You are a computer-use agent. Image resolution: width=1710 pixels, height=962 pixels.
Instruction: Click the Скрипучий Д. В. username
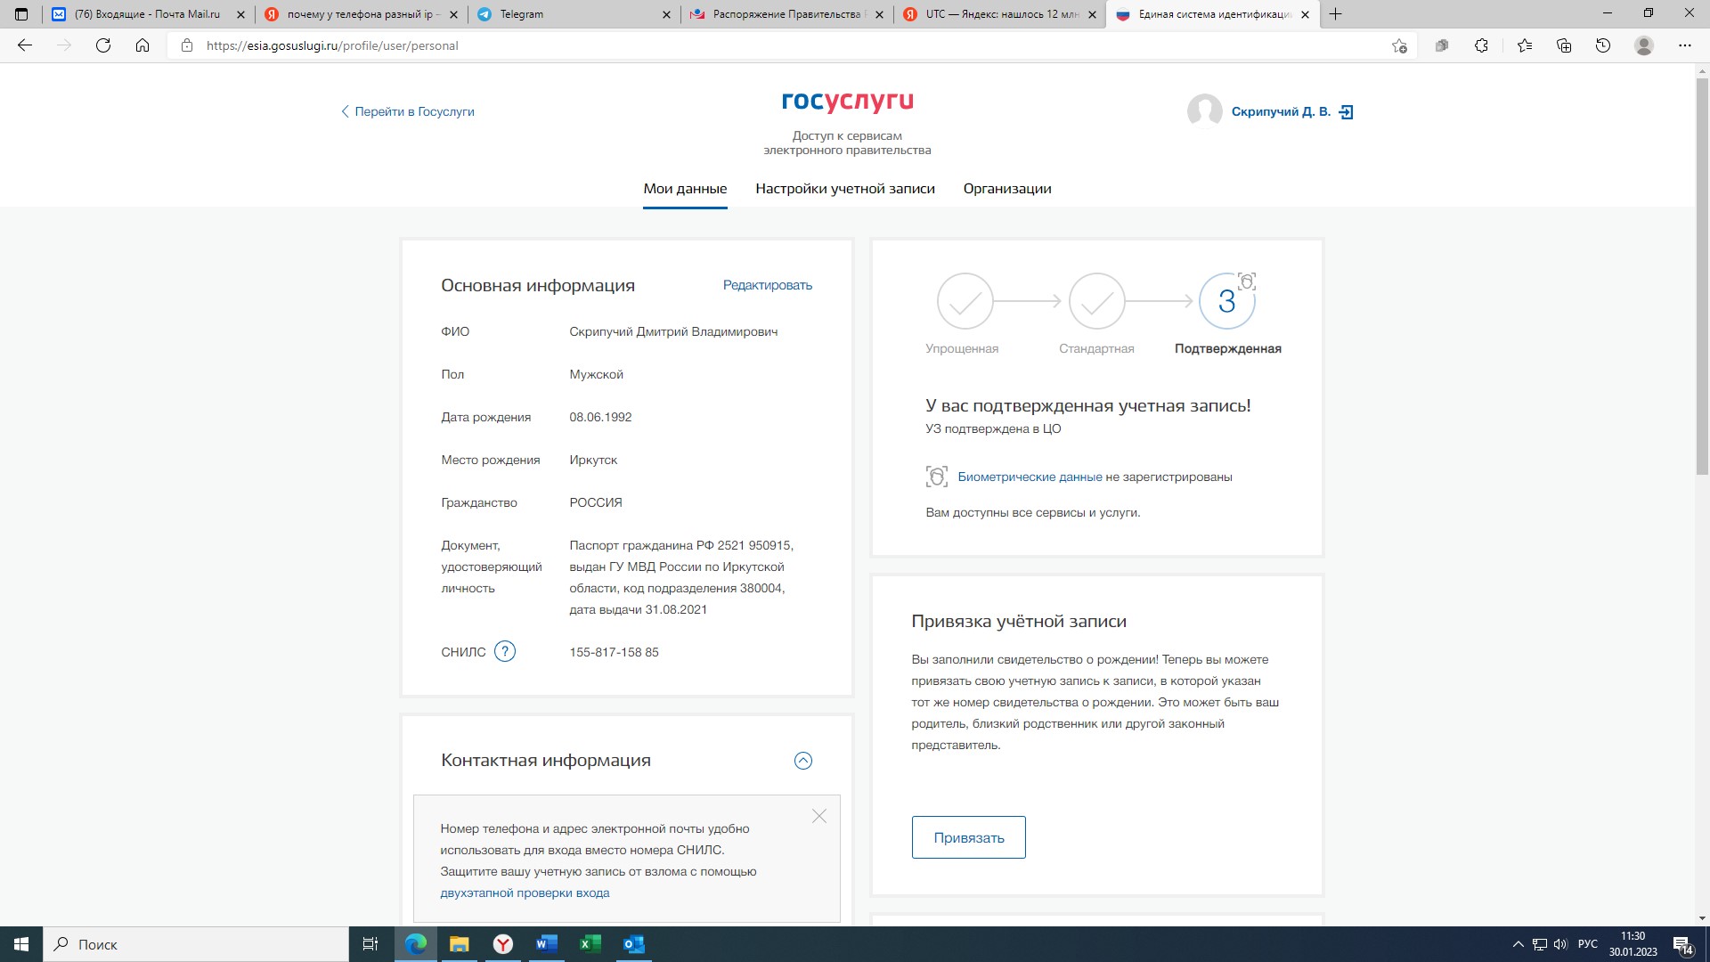point(1280,112)
